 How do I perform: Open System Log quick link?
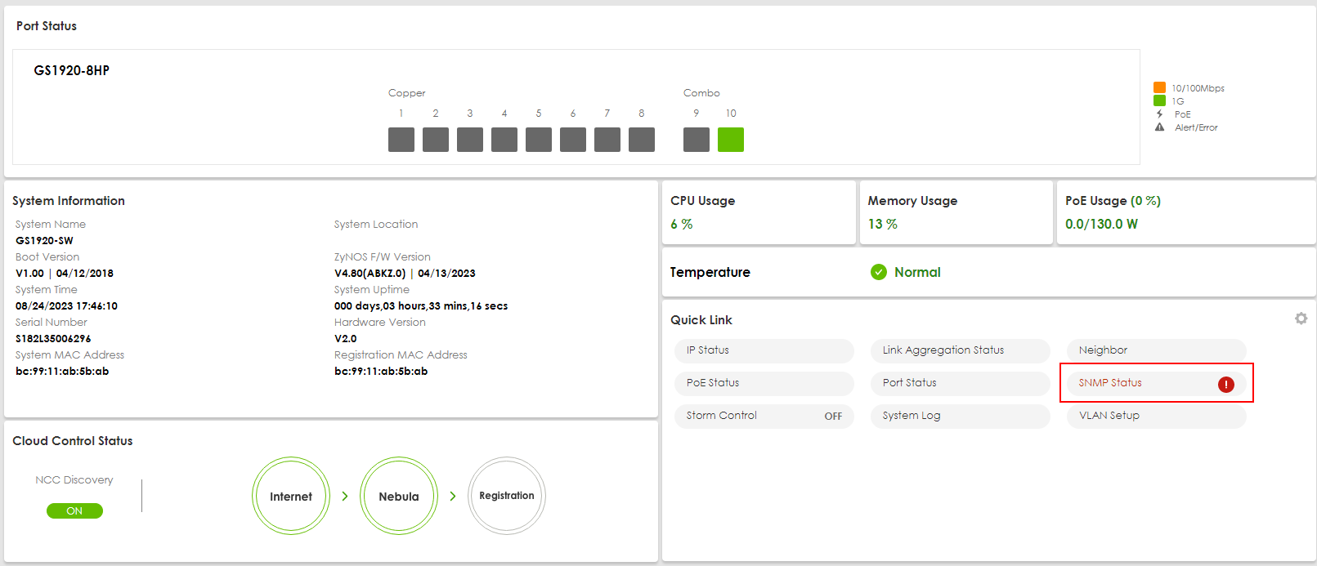pyautogui.click(x=960, y=416)
